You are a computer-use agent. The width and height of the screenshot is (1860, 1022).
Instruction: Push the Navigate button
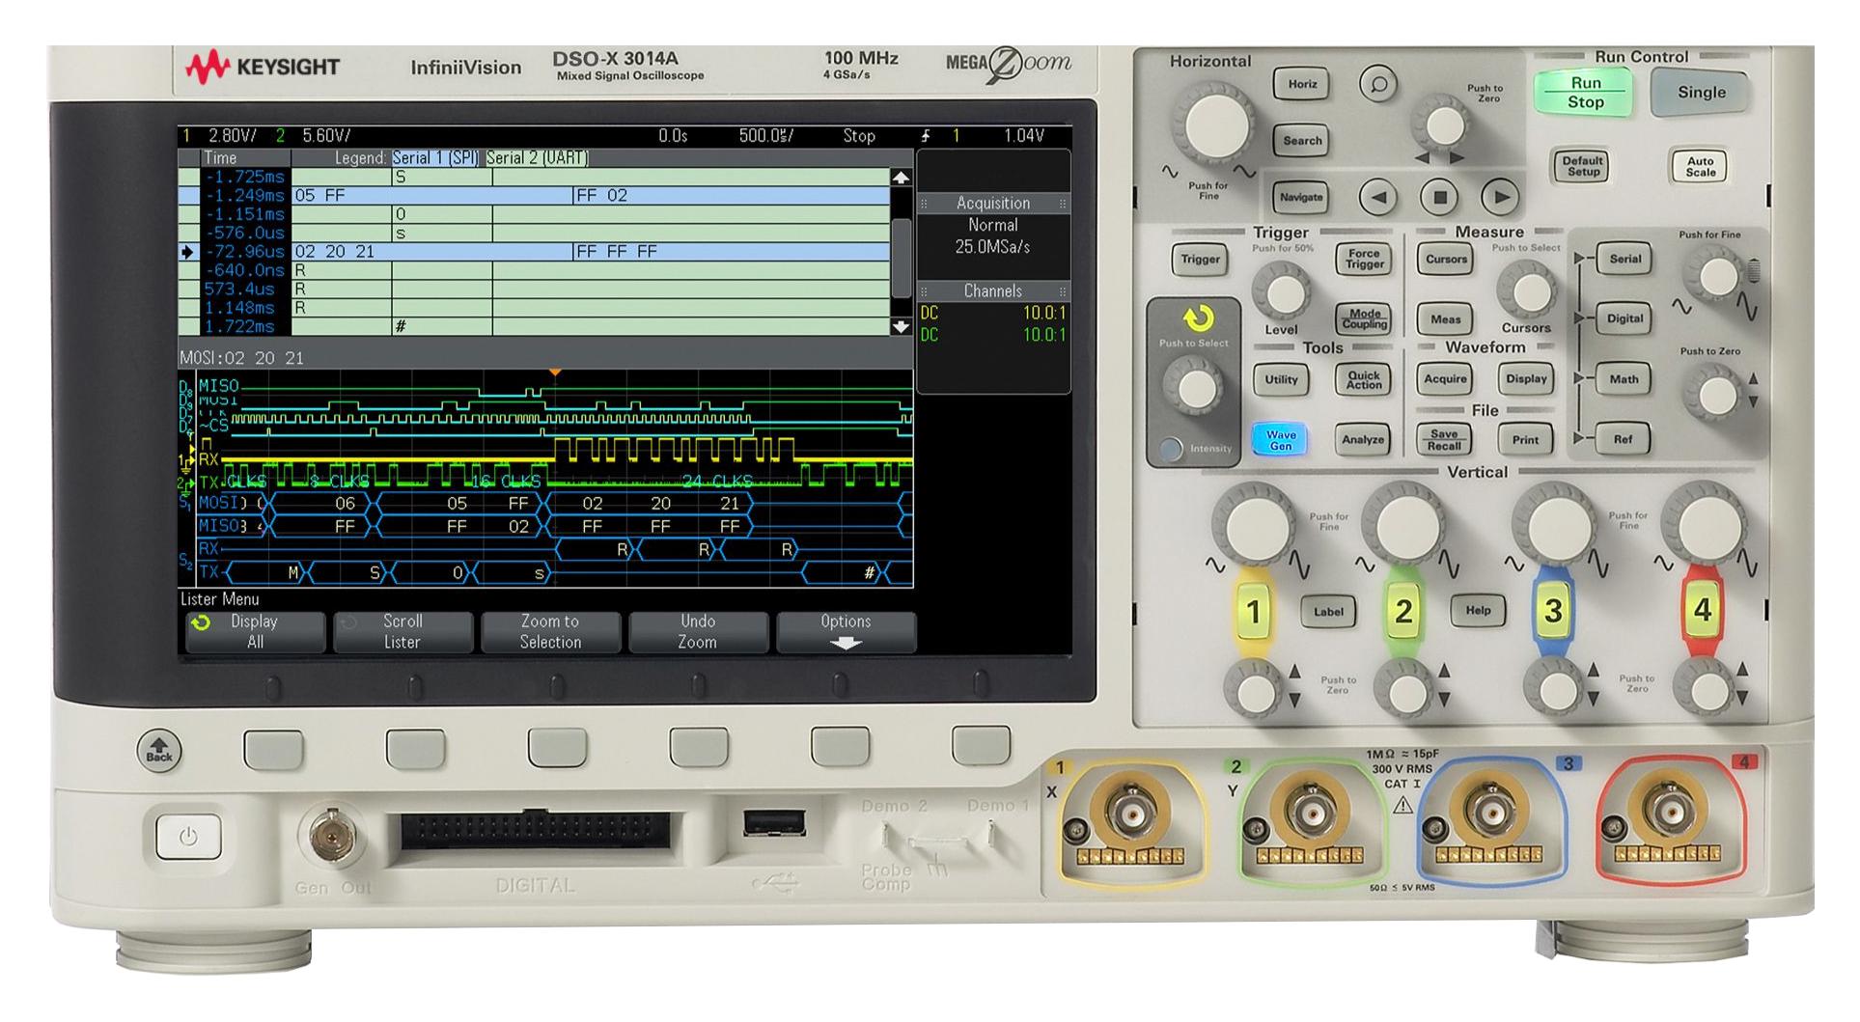point(1300,198)
